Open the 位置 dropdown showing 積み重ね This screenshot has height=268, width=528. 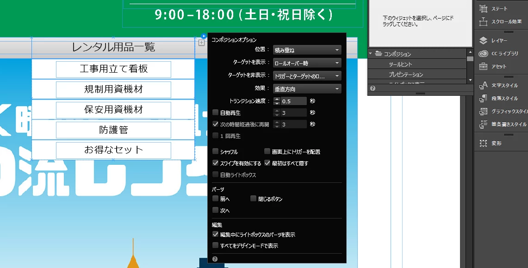307,50
